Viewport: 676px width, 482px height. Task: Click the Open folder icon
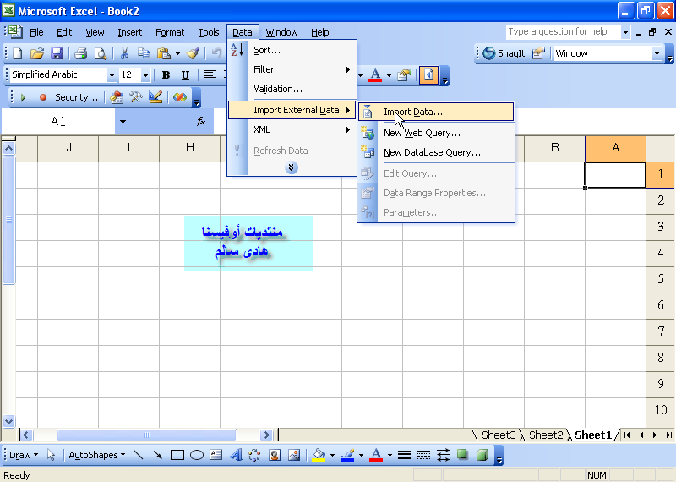[37, 53]
